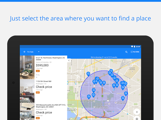Click Check price for 555 Massachusetts Ave

click(44, 112)
